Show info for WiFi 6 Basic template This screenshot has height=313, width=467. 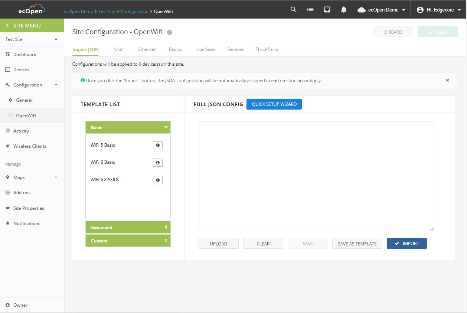(x=158, y=163)
